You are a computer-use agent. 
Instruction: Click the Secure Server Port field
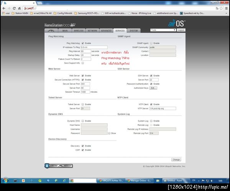[85, 84]
